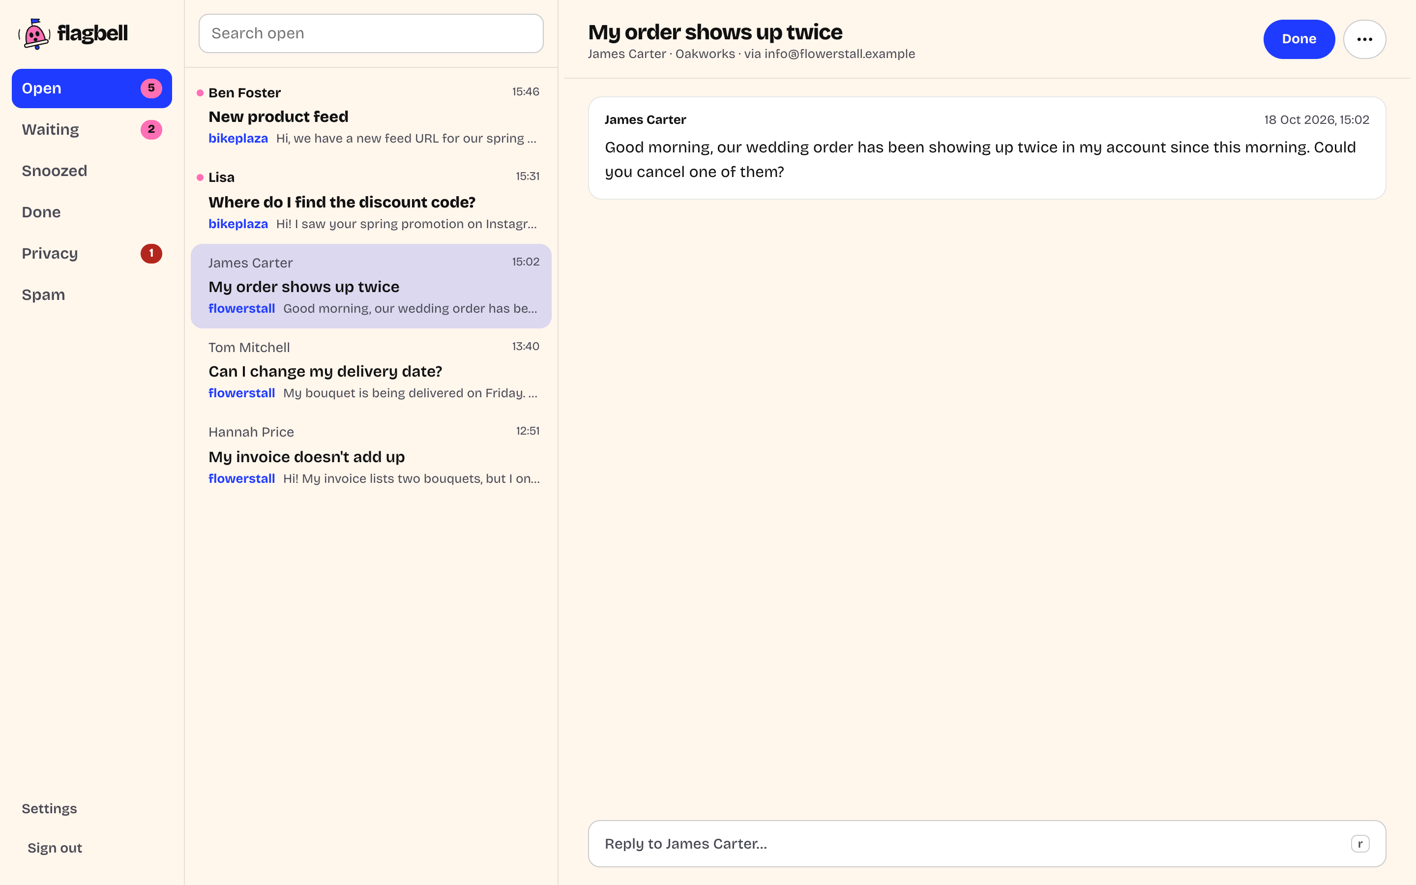Open Hannah Price's invoice conversation
The width and height of the screenshot is (1416, 885).
[x=371, y=455]
